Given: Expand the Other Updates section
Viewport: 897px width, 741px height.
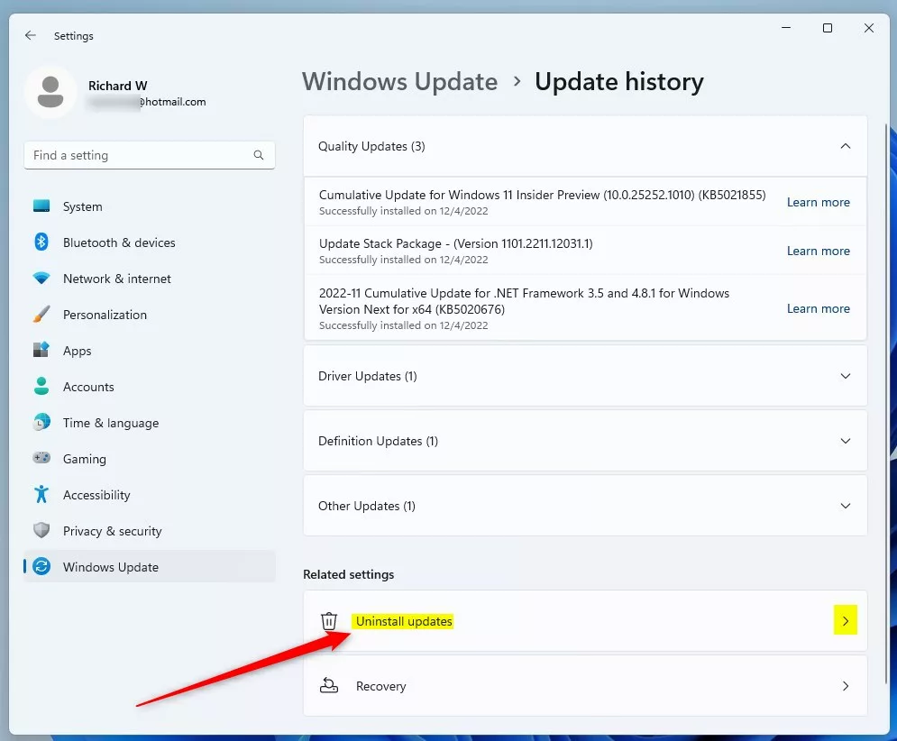Looking at the screenshot, I should point(845,506).
